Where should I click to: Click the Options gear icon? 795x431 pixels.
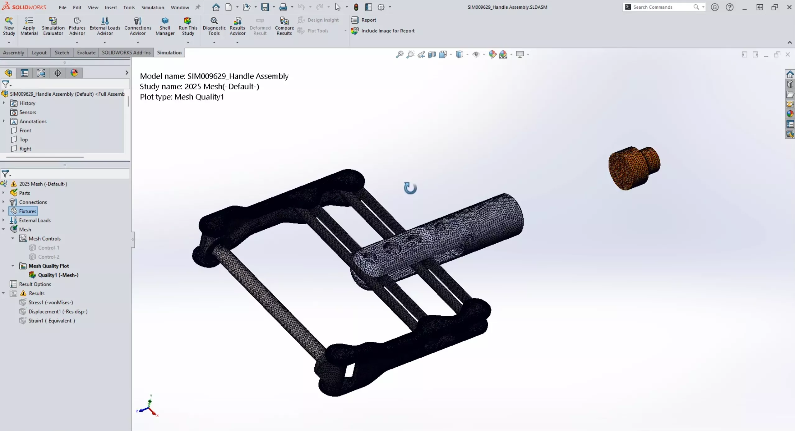click(x=381, y=7)
